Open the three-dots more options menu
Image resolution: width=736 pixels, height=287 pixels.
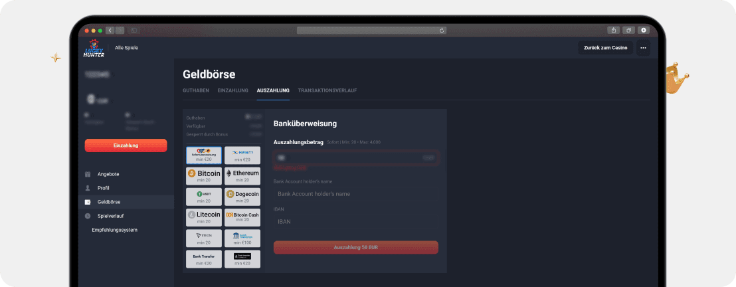tap(643, 48)
